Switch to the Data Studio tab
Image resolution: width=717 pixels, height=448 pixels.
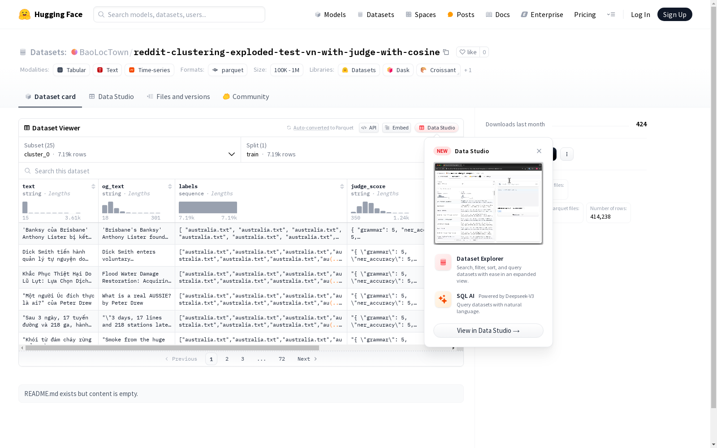pyautogui.click(x=111, y=97)
